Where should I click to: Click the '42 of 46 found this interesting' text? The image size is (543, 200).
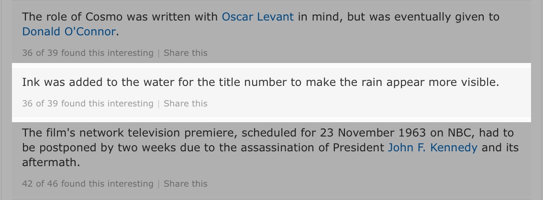pos(88,183)
